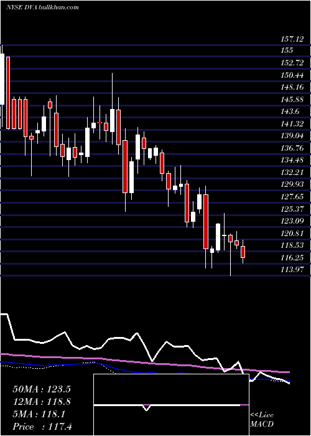This screenshot has width=311, height=436.
Task: Click the 12MA : 118.8 readout
Action: click(x=42, y=402)
